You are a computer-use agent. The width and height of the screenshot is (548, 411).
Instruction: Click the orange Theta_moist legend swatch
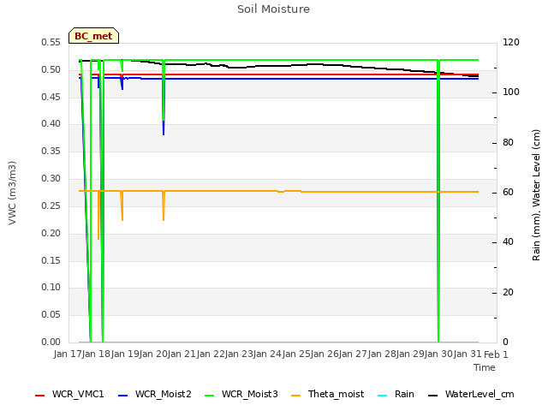[x=295, y=396]
